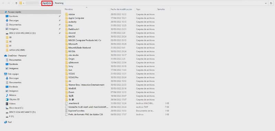Select 'WinRAR' folder name

coord(72,89)
